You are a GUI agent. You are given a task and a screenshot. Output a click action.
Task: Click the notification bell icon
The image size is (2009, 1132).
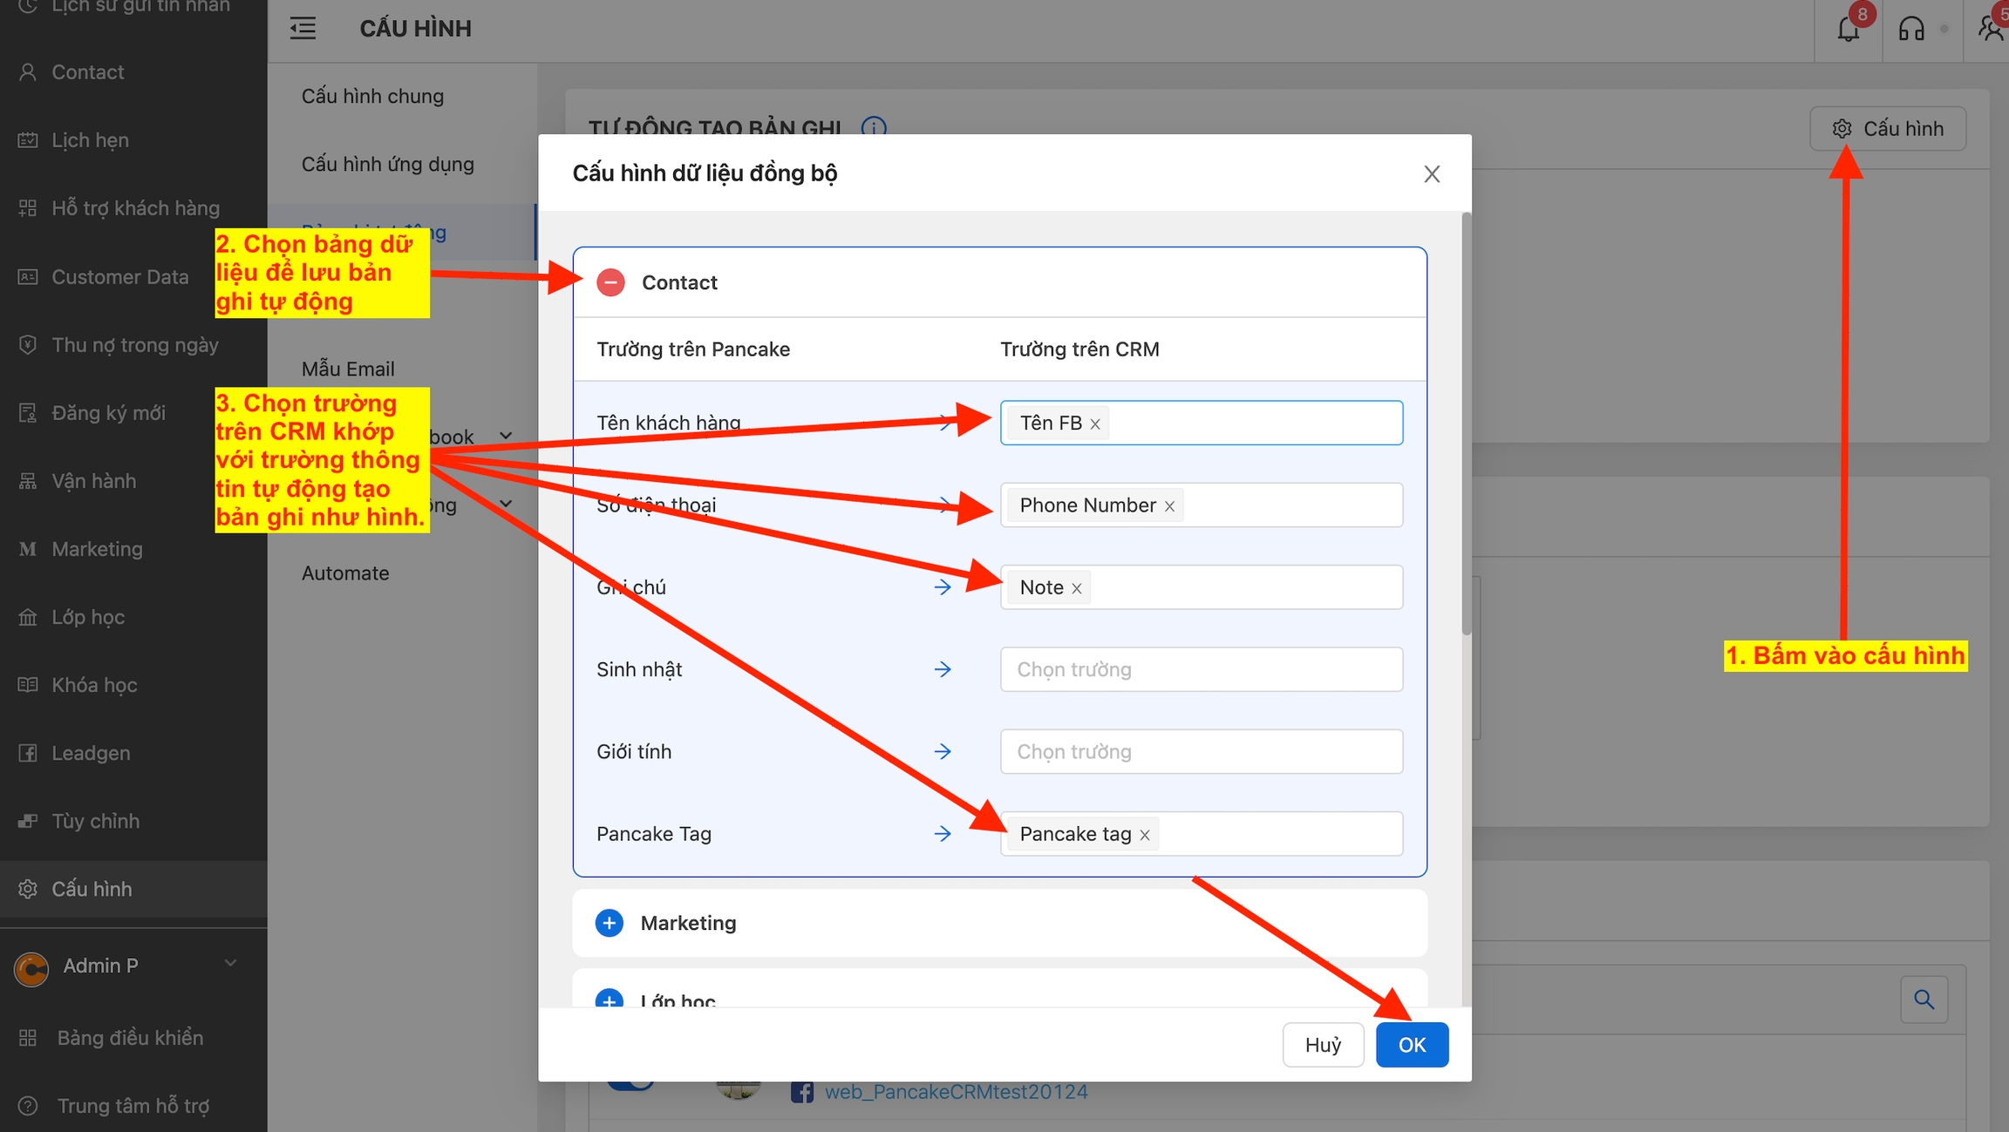[x=1847, y=29]
